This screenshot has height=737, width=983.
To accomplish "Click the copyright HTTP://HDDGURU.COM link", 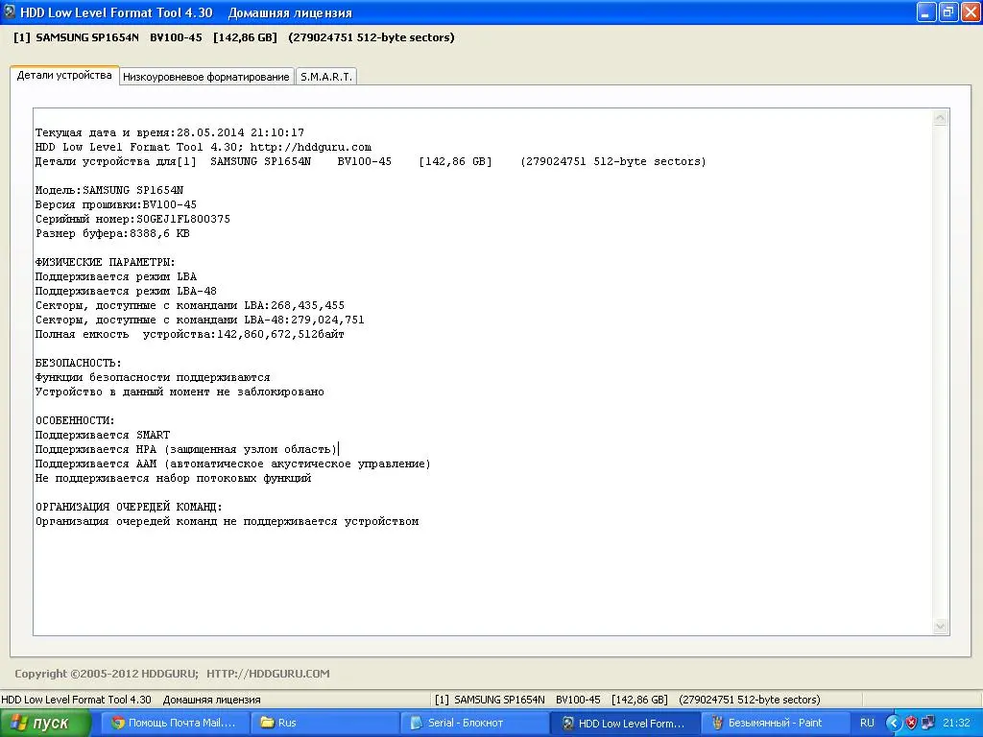I will click(x=268, y=674).
